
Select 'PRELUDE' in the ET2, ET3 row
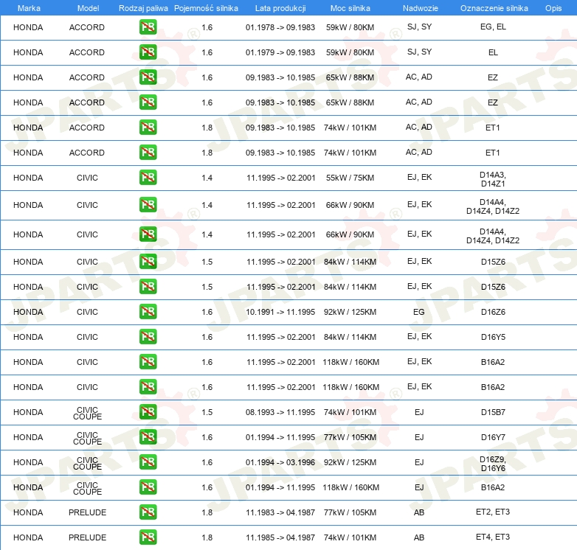(x=87, y=512)
